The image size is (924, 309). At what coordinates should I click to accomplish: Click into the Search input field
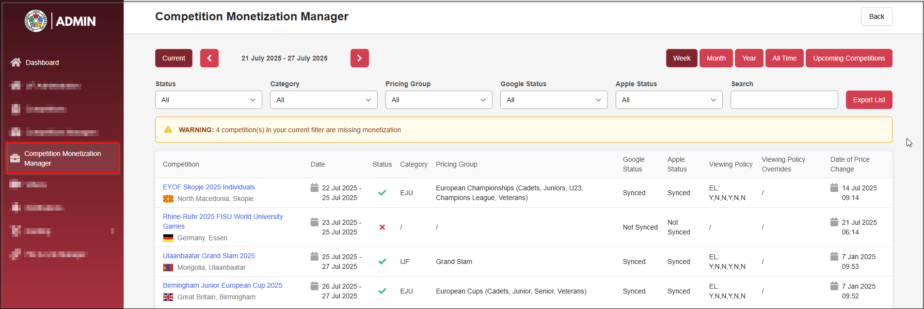click(x=784, y=100)
